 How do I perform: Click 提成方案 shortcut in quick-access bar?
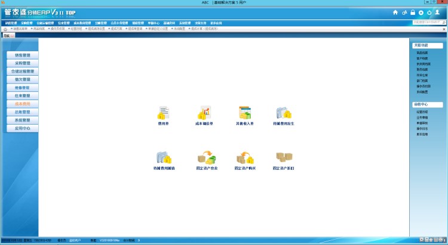116,29
